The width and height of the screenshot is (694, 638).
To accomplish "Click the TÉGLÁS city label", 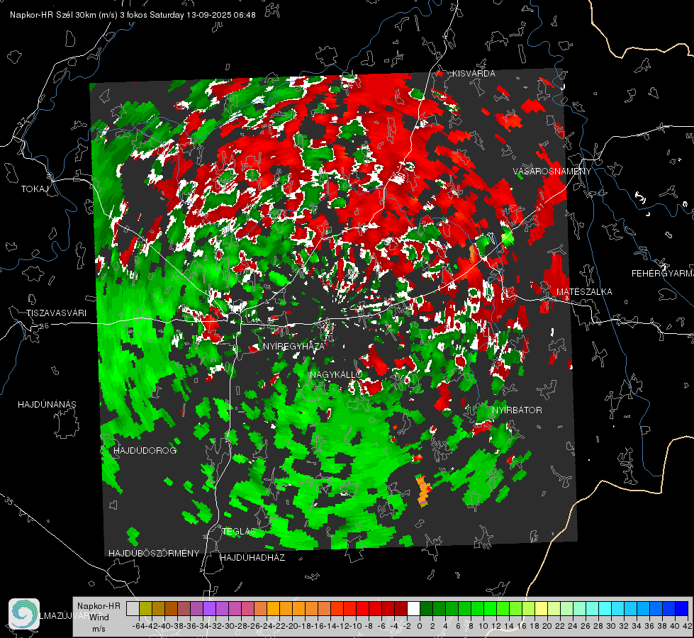I will click(239, 531).
